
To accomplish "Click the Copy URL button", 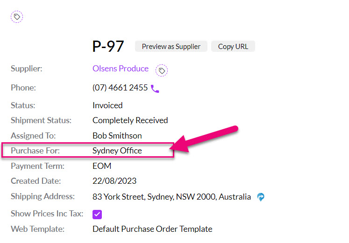I will (233, 46).
